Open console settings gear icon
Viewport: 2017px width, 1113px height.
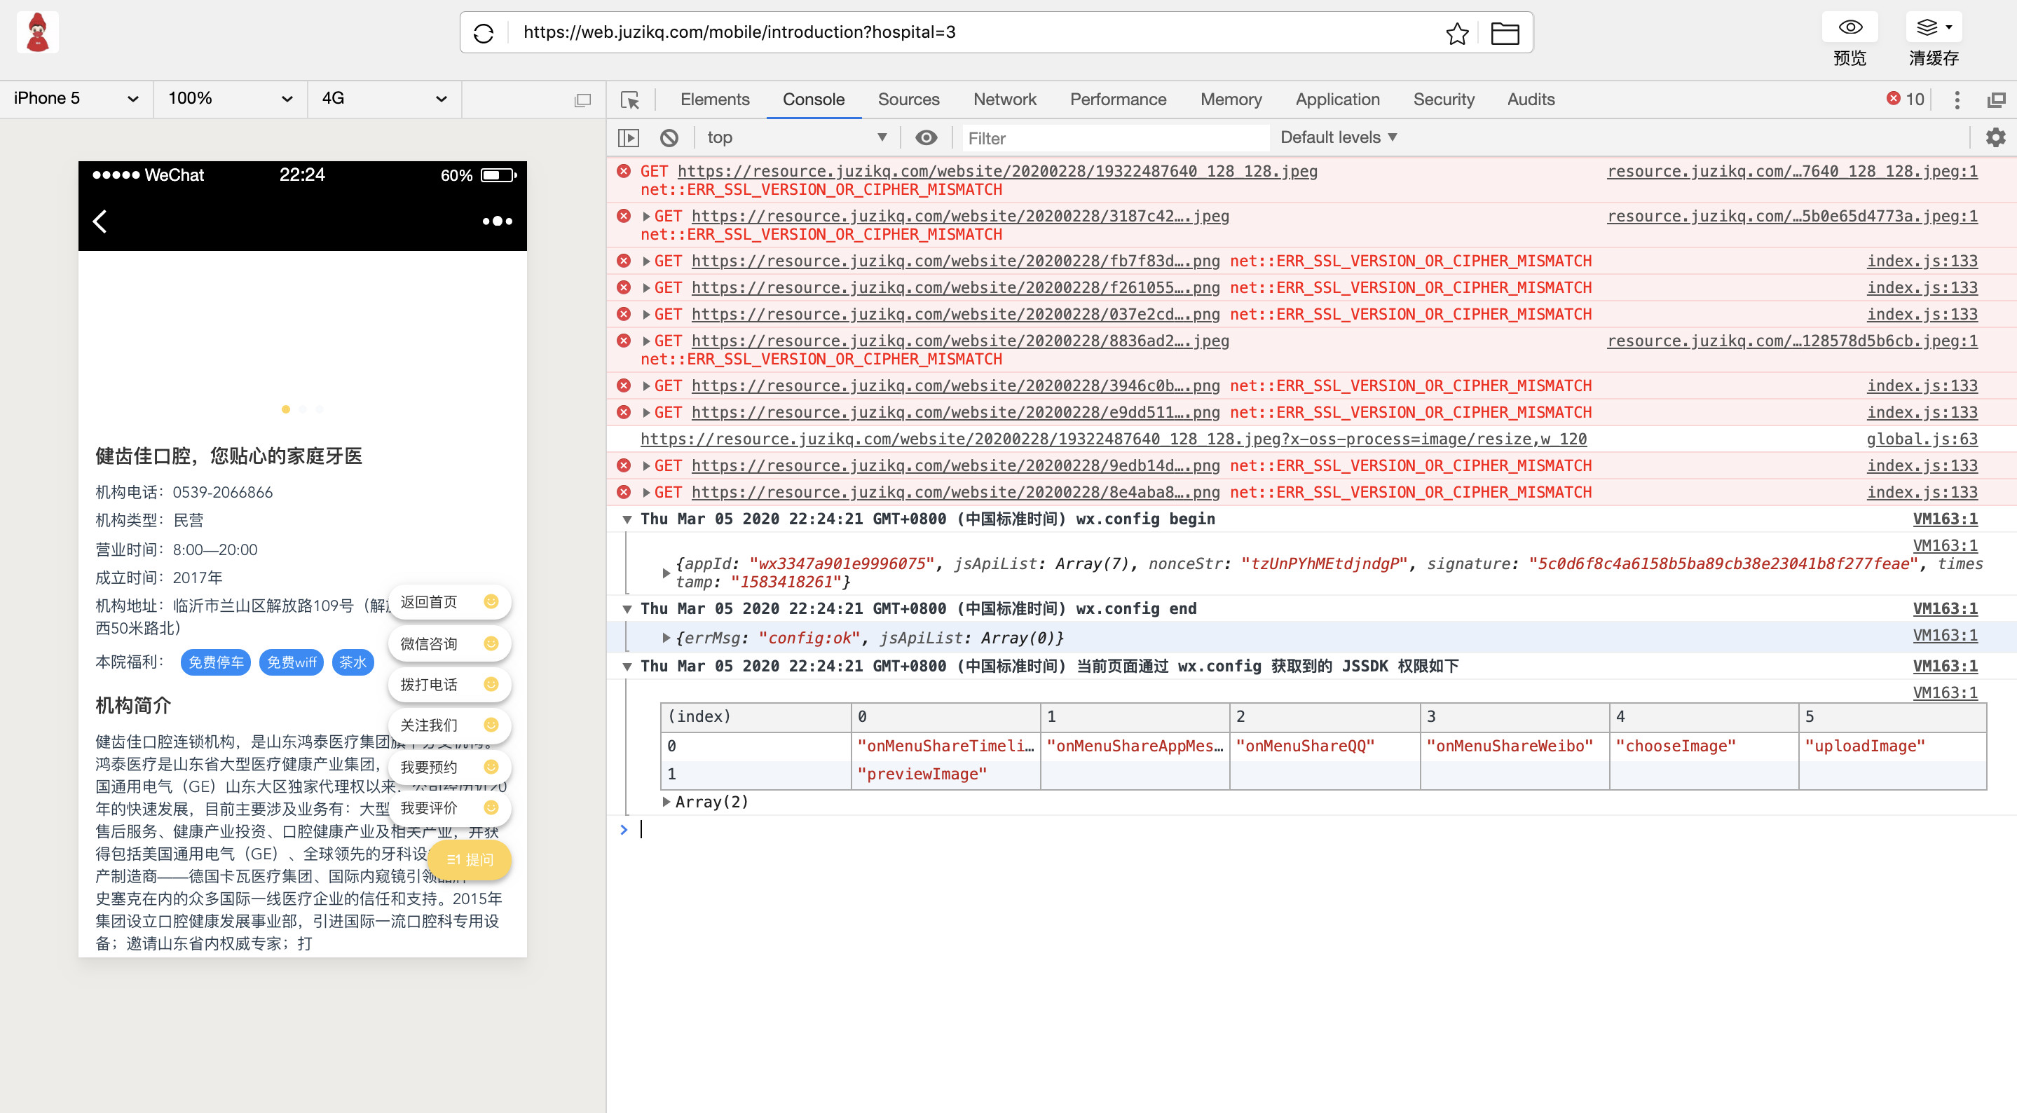coord(1995,138)
